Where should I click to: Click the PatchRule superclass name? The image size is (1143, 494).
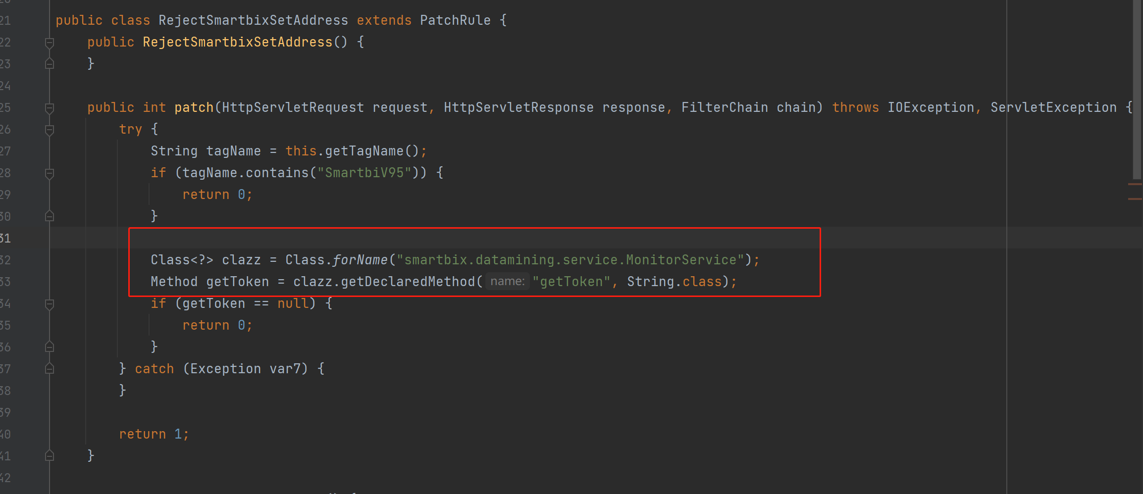pos(455,20)
